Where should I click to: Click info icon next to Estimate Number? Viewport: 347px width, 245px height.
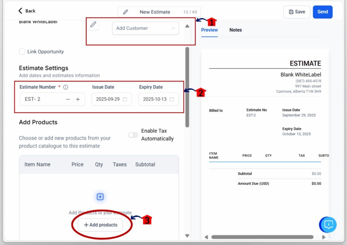coord(66,87)
